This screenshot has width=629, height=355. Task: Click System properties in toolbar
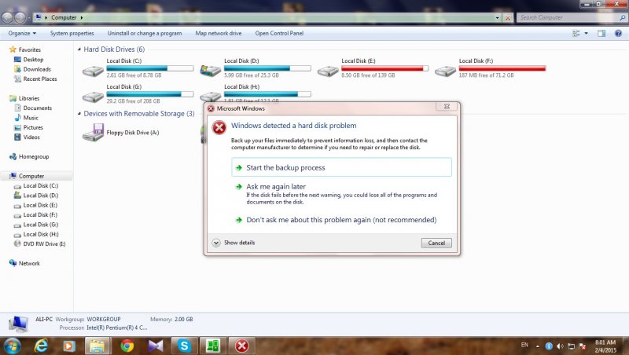coord(72,33)
